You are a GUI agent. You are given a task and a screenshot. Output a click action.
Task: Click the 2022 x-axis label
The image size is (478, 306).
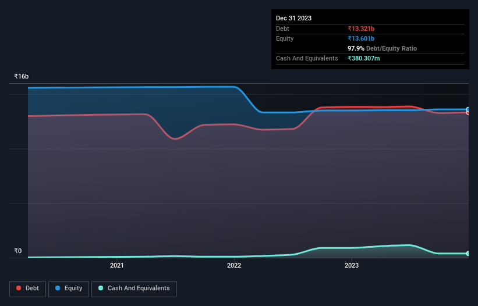pos(234,265)
